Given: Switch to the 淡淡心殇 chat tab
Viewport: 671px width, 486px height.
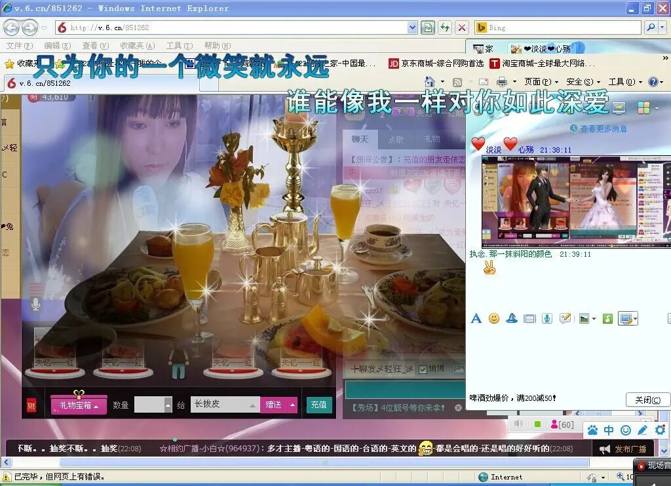Looking at the screenshot, I should point(543,48).
